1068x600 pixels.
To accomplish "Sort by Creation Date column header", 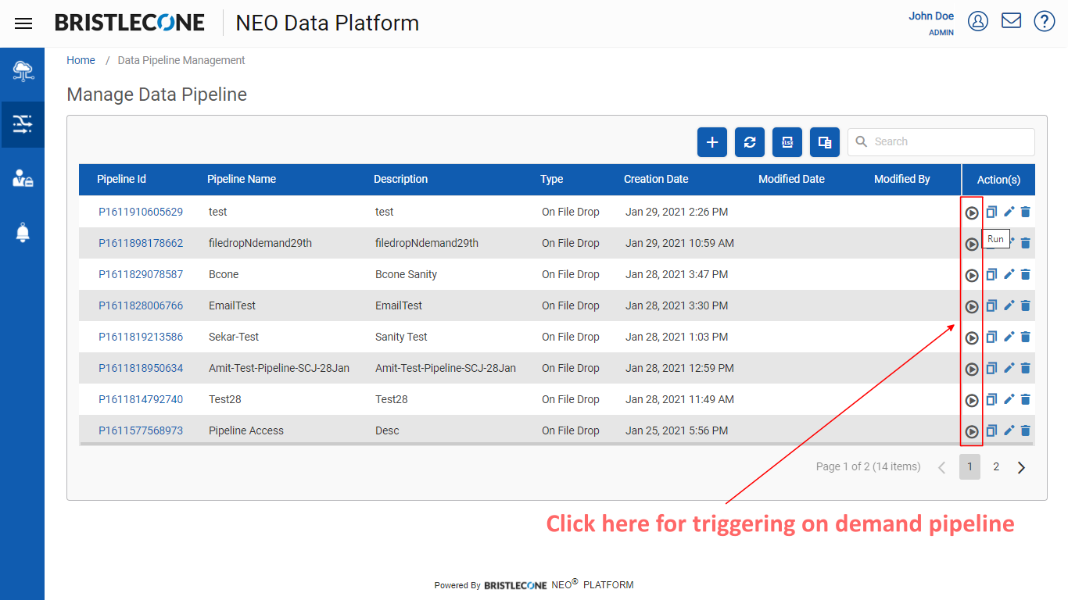I will 656,179.
